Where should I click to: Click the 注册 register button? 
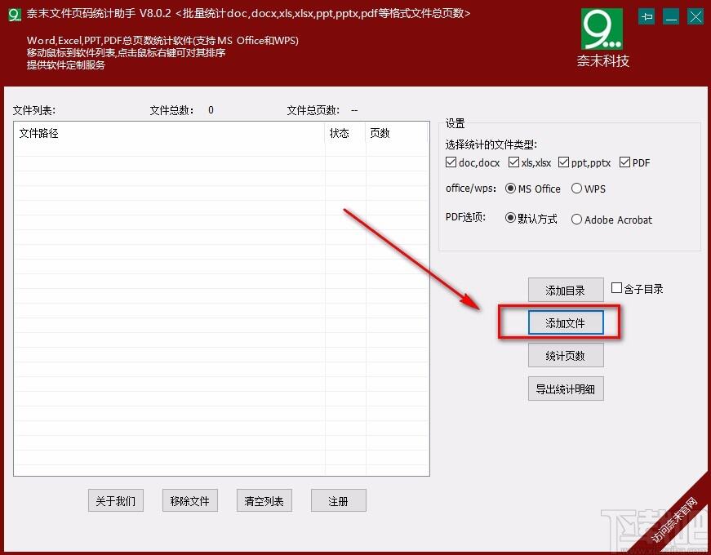pyautogui.click(x=338, y=500)
